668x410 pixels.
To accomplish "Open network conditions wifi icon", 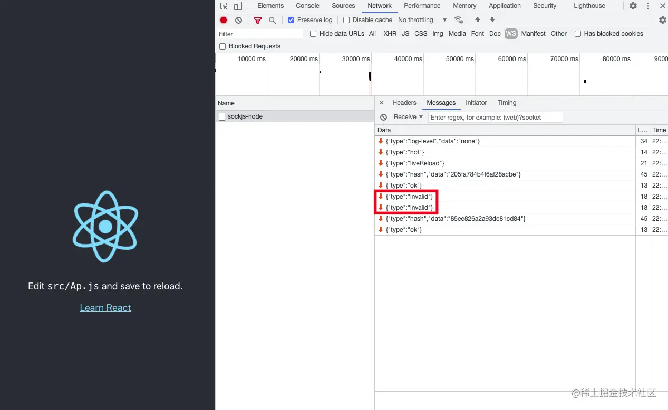I will click(459, 20).
